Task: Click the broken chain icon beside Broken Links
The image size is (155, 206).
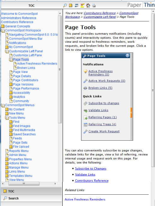Action: 85,88
